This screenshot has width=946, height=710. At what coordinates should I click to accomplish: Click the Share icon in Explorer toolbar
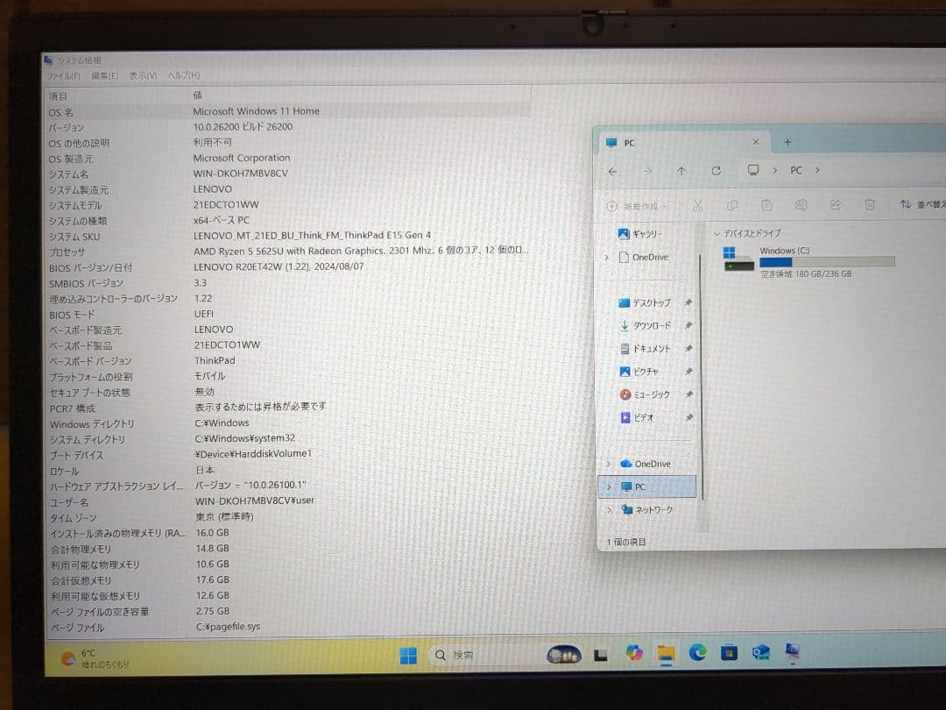pos(835,204)
